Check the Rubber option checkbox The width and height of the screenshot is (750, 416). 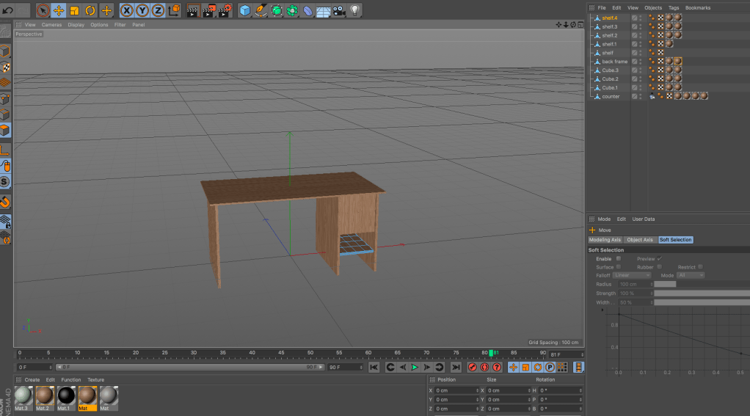click(660, 267)
